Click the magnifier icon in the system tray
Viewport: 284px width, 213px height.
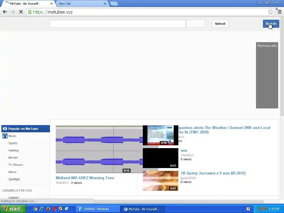(263, 209)
